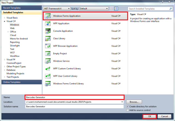Select the Windows category under Visual C#
This screenshot has height=121, width=175.
(x=14, y=25)
